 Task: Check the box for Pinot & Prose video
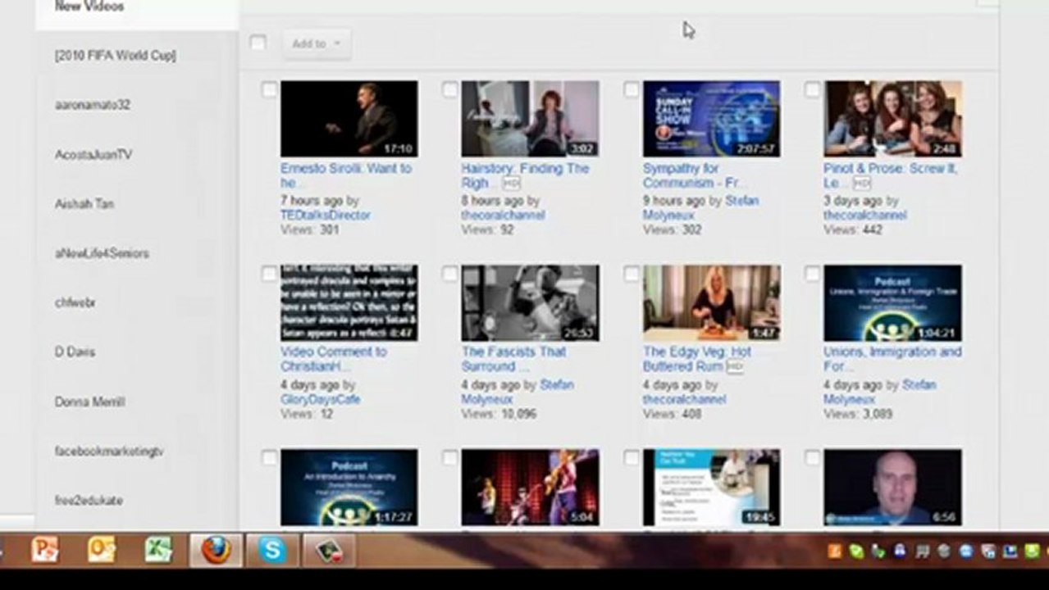[x=812, y=89]
